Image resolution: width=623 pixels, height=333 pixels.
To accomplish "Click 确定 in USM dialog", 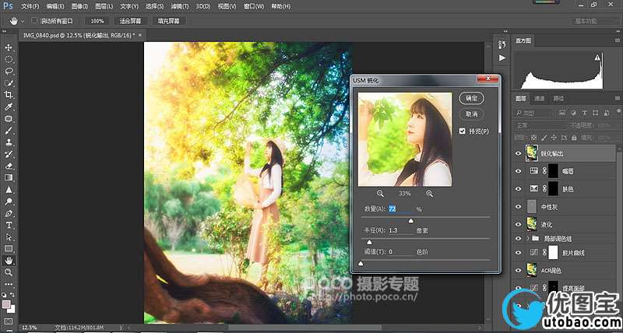I will point(471,98).
